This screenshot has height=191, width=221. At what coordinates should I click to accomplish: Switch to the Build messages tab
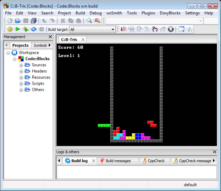coord(118,161)
